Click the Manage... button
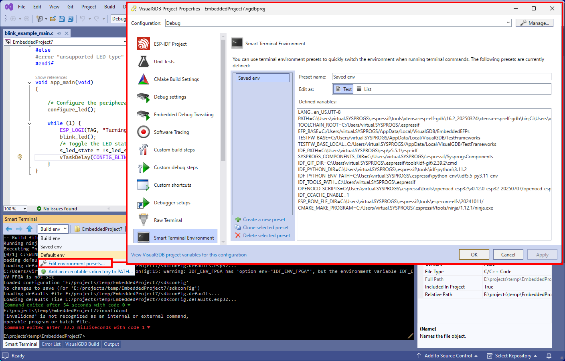The width and height of the screenshot is (565, 361). tap(535, 23)
